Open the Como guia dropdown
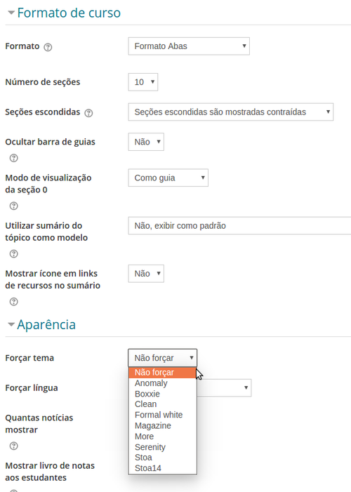This screenshot has height=492, width=351. [168, 178]
